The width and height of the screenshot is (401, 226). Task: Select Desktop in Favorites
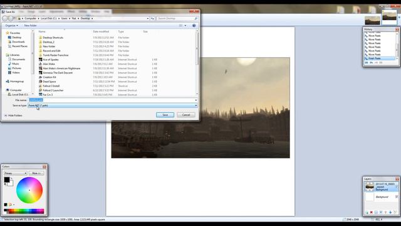pos(17,38)
